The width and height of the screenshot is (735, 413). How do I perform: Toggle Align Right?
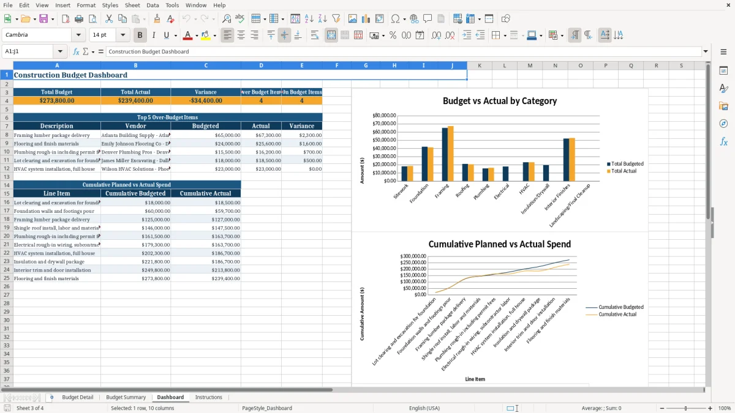(254, 35)
